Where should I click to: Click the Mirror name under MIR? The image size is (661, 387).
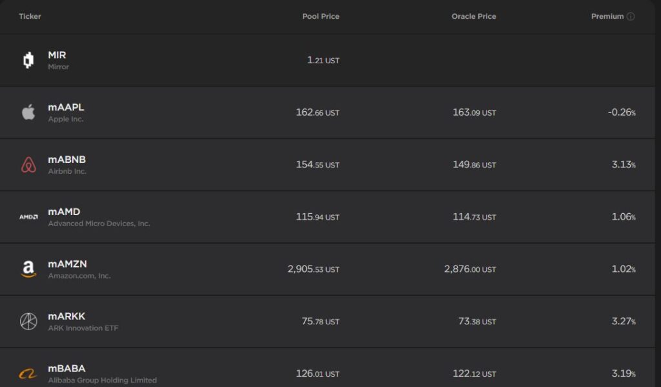(x=59, y=67)
